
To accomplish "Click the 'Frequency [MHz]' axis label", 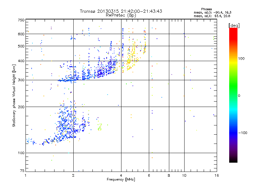I will coord(121,180).
